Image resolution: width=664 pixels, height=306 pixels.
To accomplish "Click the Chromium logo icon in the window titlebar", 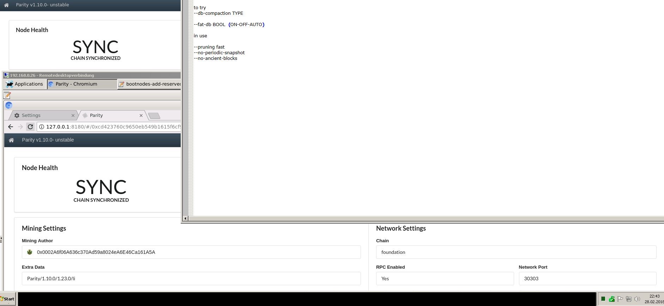I will [9, 105].
